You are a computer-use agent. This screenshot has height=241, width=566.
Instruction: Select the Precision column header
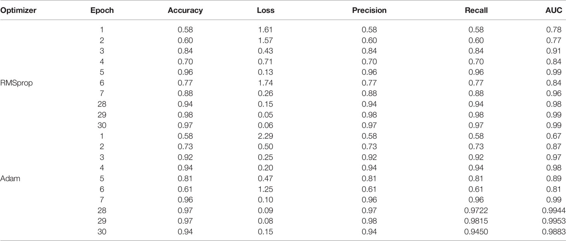(x=369, y=11)
